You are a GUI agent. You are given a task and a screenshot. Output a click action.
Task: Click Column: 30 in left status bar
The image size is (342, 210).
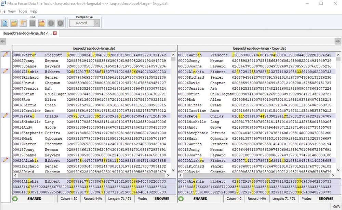69,199
